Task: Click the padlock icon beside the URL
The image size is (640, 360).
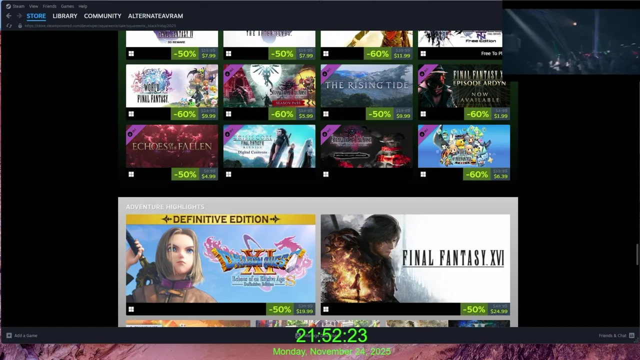Action: (x=20, y=25)
